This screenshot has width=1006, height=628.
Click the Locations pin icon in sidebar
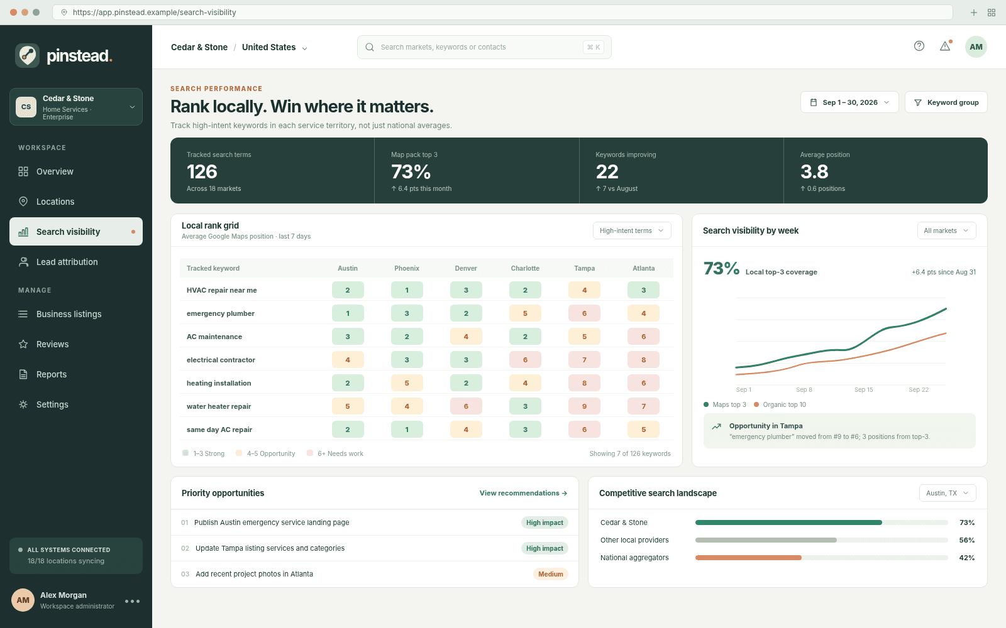pyautogui.click(x=23, y=202)
